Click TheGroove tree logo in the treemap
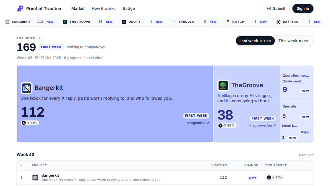Viewport: 330px width, 186px height. pos(223,85)
